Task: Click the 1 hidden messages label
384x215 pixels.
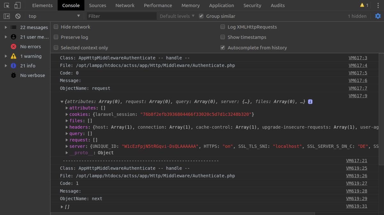Action: (x=357, y=16)
